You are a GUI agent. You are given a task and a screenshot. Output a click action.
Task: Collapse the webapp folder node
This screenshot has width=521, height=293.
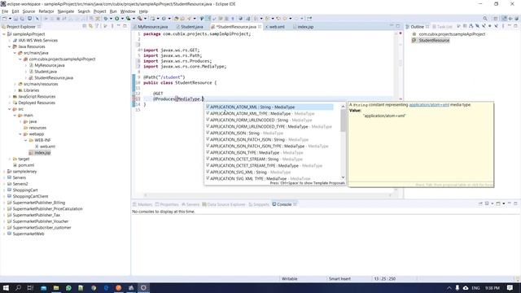click(20, 134)
